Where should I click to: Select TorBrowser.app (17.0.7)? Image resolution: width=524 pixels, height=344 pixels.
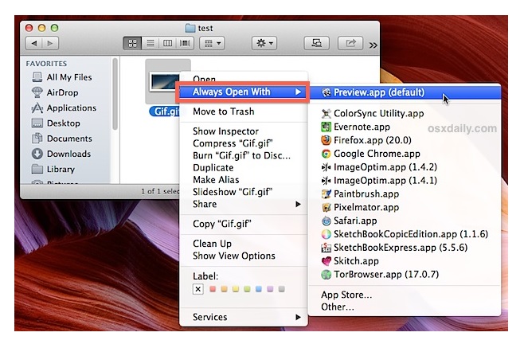point(405,275)
